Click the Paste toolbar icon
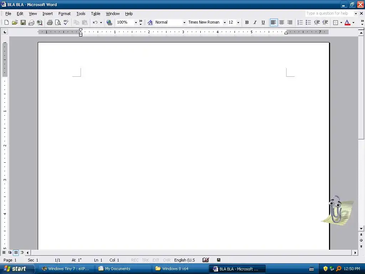Viewport: 365px width, 274px height. 85,22
